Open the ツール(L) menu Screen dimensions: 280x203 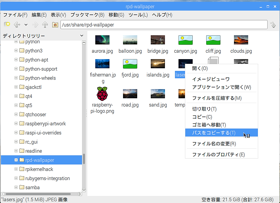coord(138,15)
